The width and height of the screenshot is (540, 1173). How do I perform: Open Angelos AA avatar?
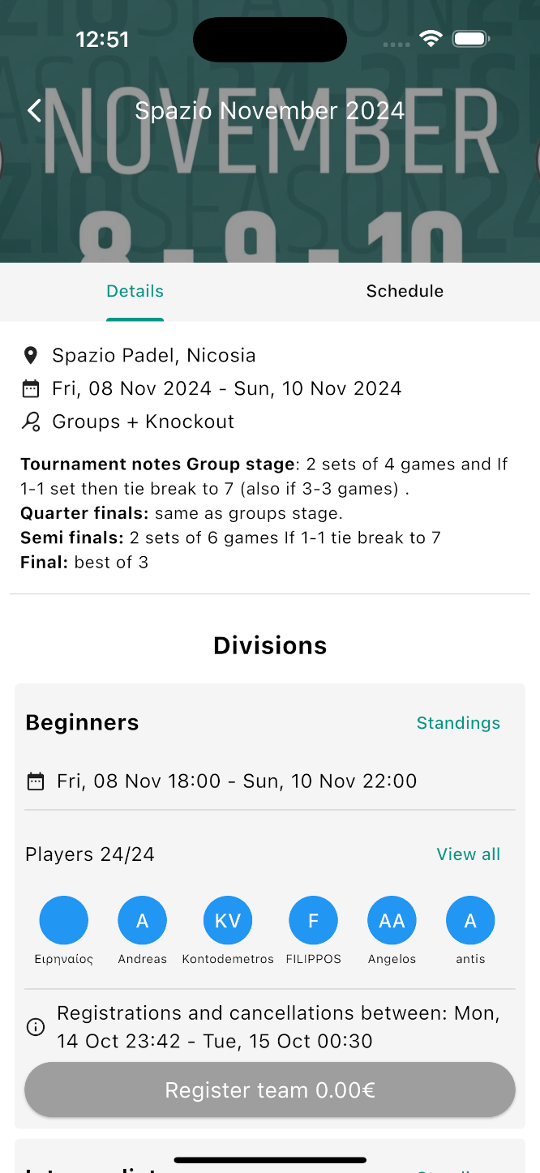tap(392, 920)
